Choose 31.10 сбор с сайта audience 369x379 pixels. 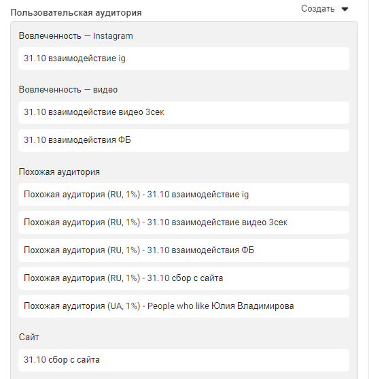183,360
